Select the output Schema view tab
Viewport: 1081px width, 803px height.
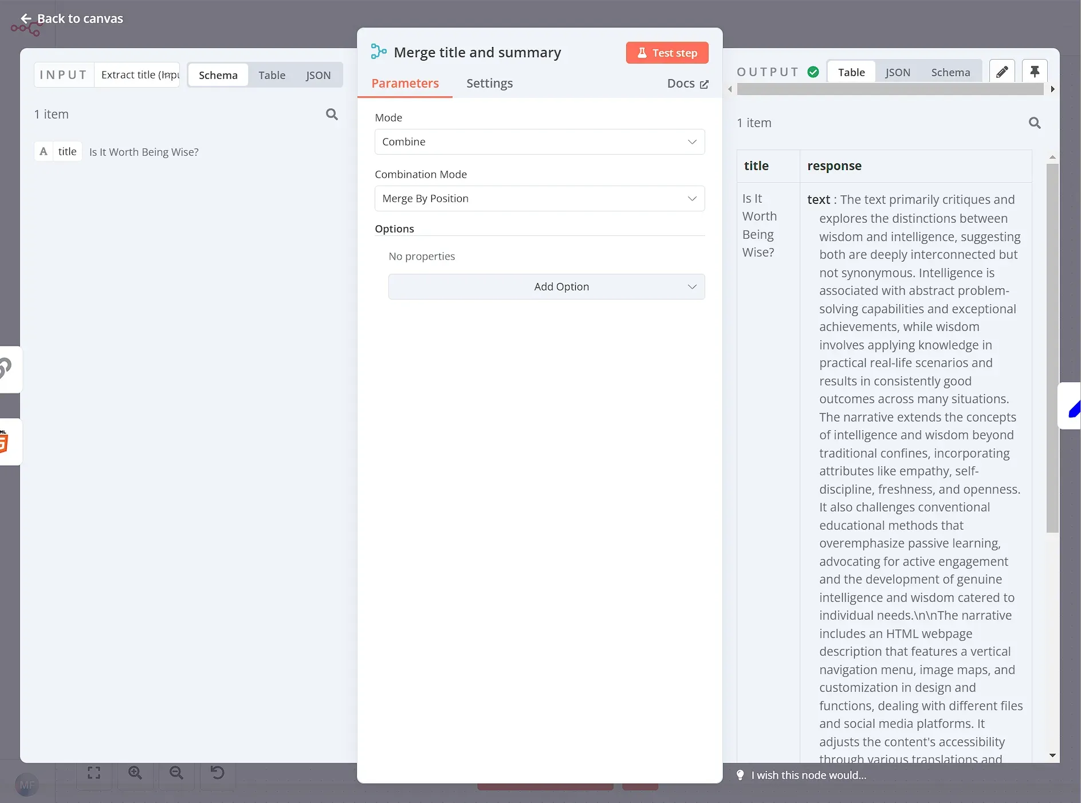point(950,72)
